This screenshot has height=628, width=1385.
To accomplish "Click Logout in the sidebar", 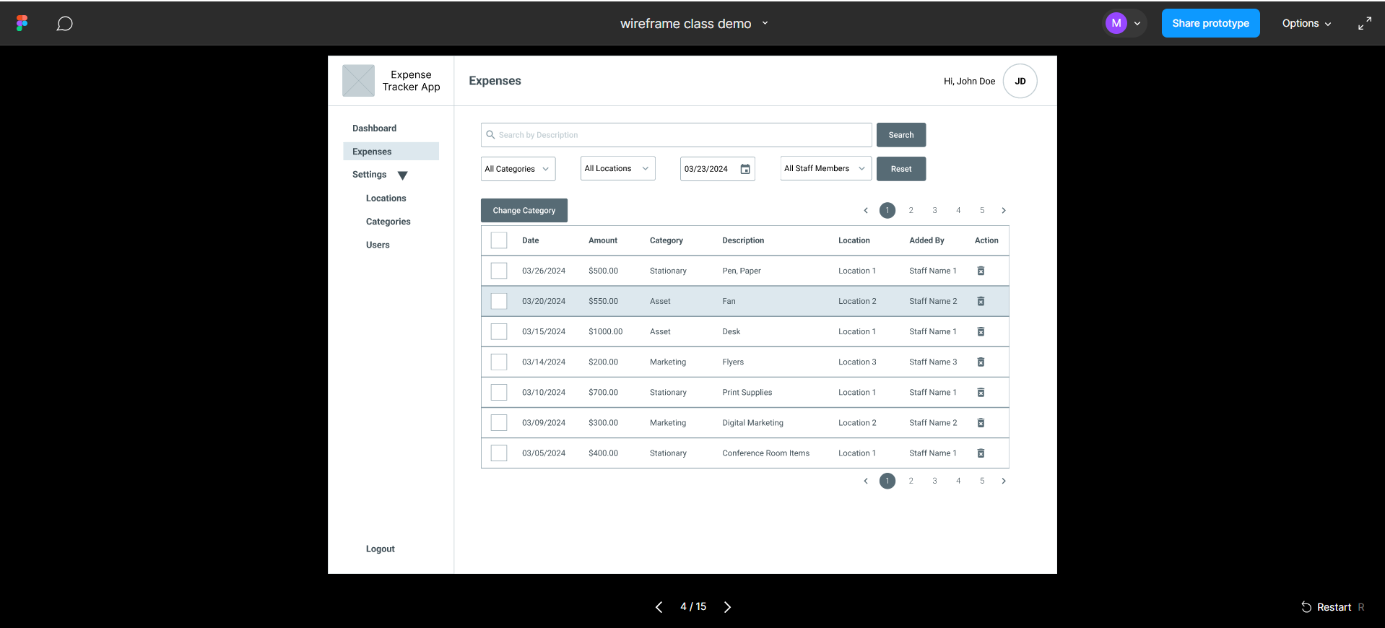I will coord(380,549).
